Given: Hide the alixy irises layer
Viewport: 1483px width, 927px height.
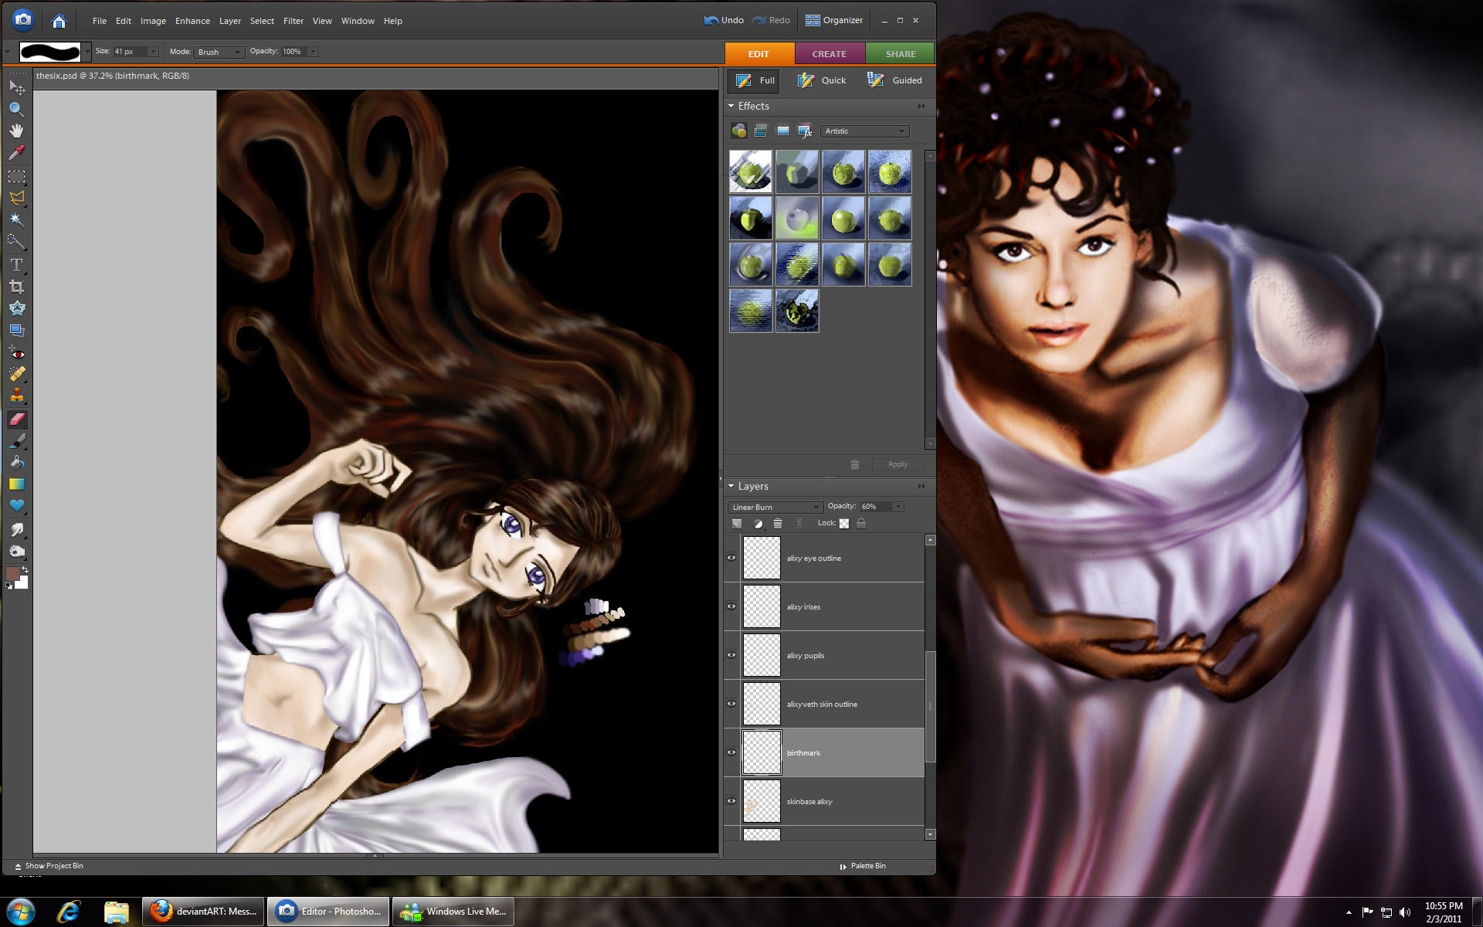Looking at the screenshot, I should pyautogui.click(x=731, y=606).
